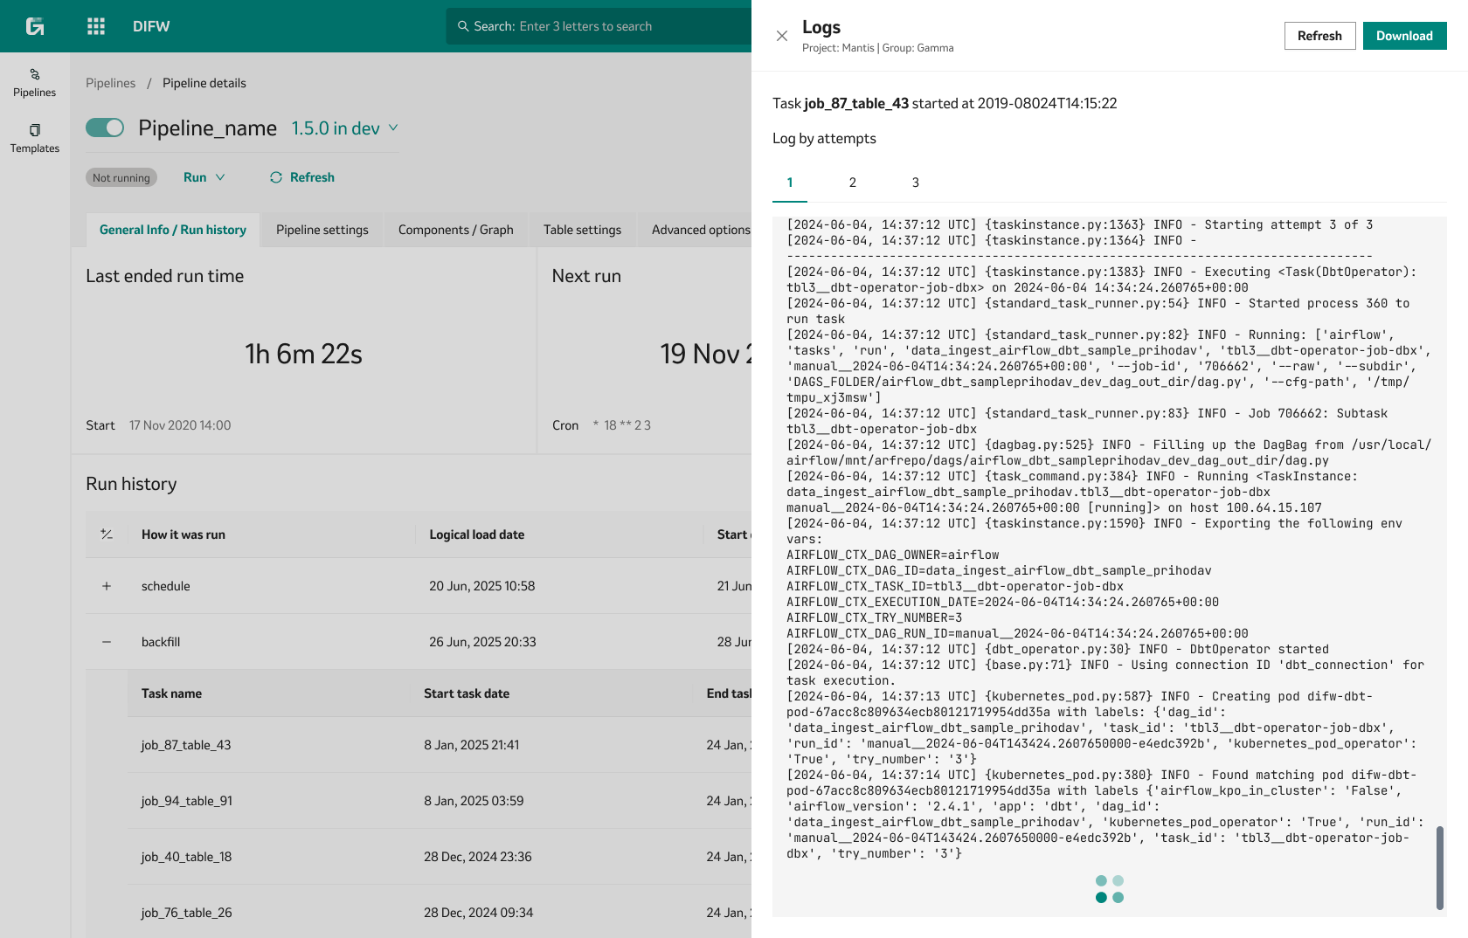Open the apps grid menu
Viewport: 1468px width, 938px height.
(x=96, y=26)
